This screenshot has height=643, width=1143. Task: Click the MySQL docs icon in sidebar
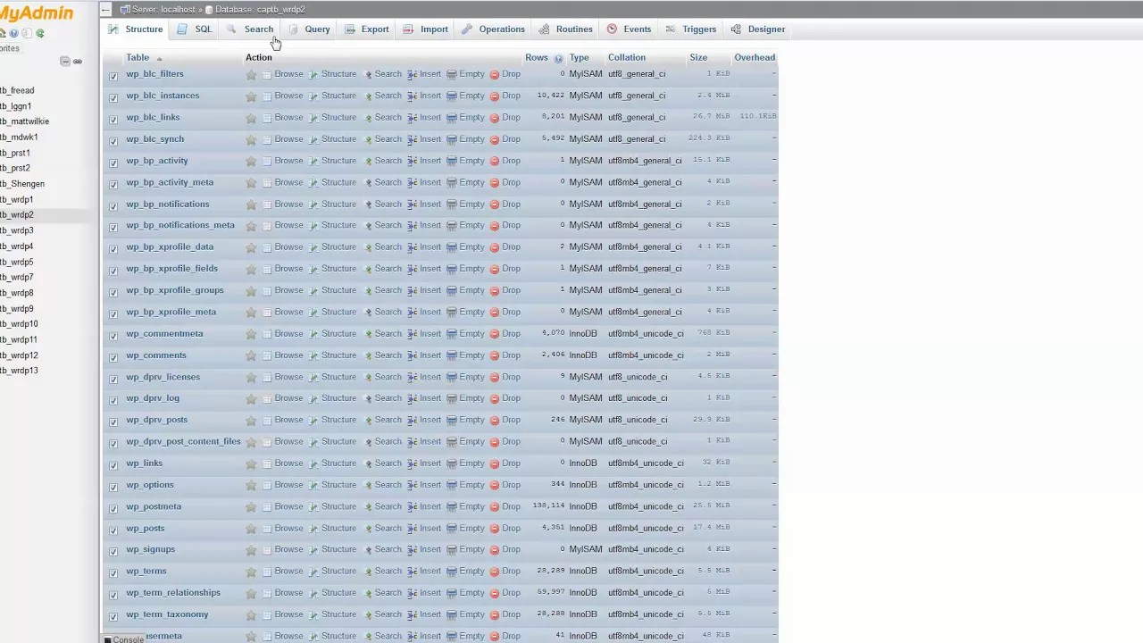coord(27,33)
